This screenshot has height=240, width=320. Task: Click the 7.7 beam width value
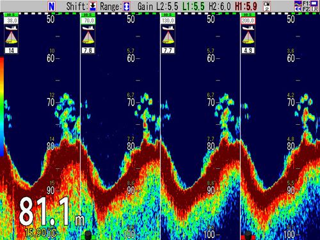point(168,51)
